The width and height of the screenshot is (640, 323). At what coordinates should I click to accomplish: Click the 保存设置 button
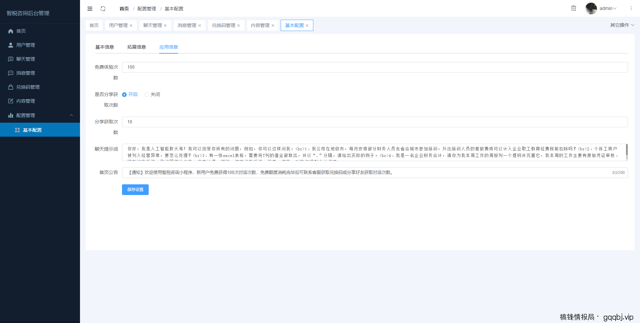point(135,190)
